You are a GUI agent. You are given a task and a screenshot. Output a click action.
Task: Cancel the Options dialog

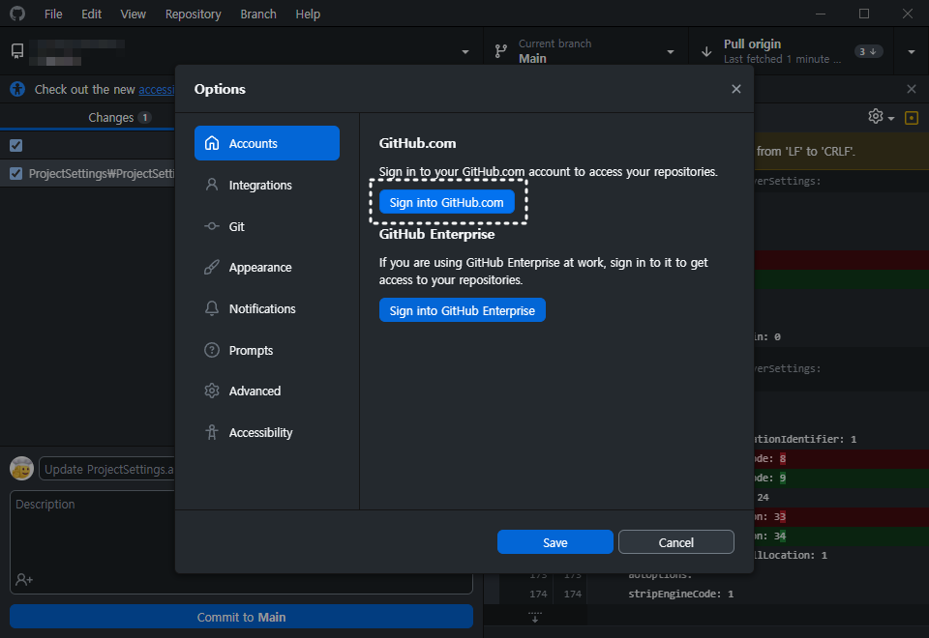pyautogui.click(x=676, y=542)
